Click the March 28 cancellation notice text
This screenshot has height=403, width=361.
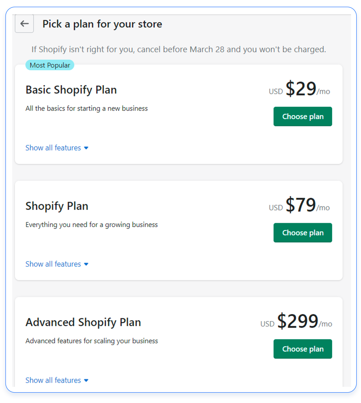pos(178,49)
